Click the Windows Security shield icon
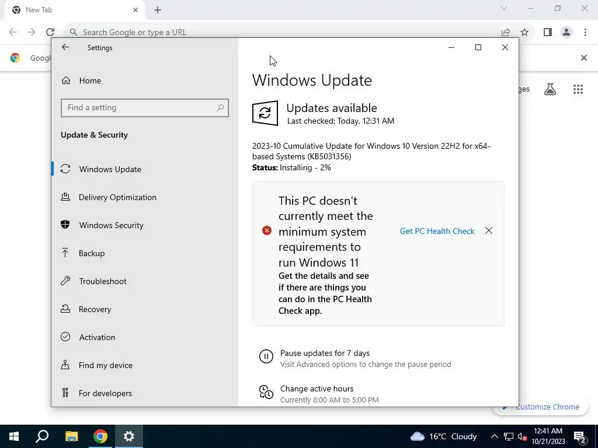The height and width of the screenshot is (448, 598). pos(65,225)
